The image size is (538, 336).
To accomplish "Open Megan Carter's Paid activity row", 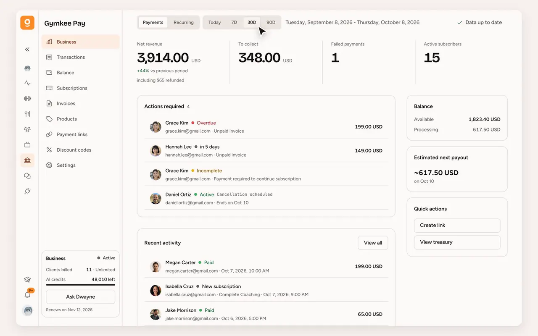I will click(x=266, y=266).
